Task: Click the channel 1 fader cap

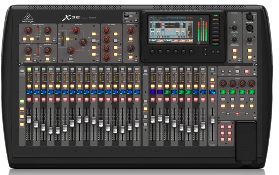Action: 29,120
